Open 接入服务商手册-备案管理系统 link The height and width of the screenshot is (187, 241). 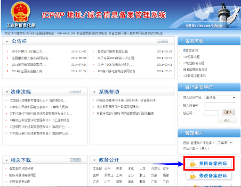click(x=118, y=107)
